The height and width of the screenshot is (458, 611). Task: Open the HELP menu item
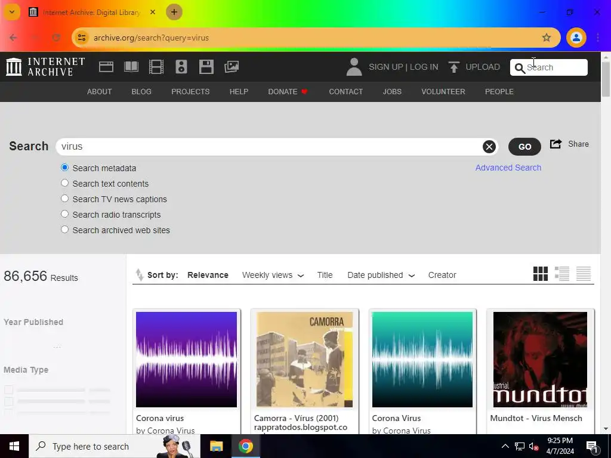[x=239, y=91]
